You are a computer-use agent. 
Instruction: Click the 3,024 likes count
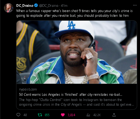click(71, 115)
